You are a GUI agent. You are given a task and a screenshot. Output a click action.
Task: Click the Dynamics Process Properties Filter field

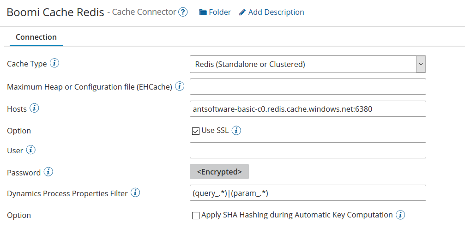[x=308, y=193]
